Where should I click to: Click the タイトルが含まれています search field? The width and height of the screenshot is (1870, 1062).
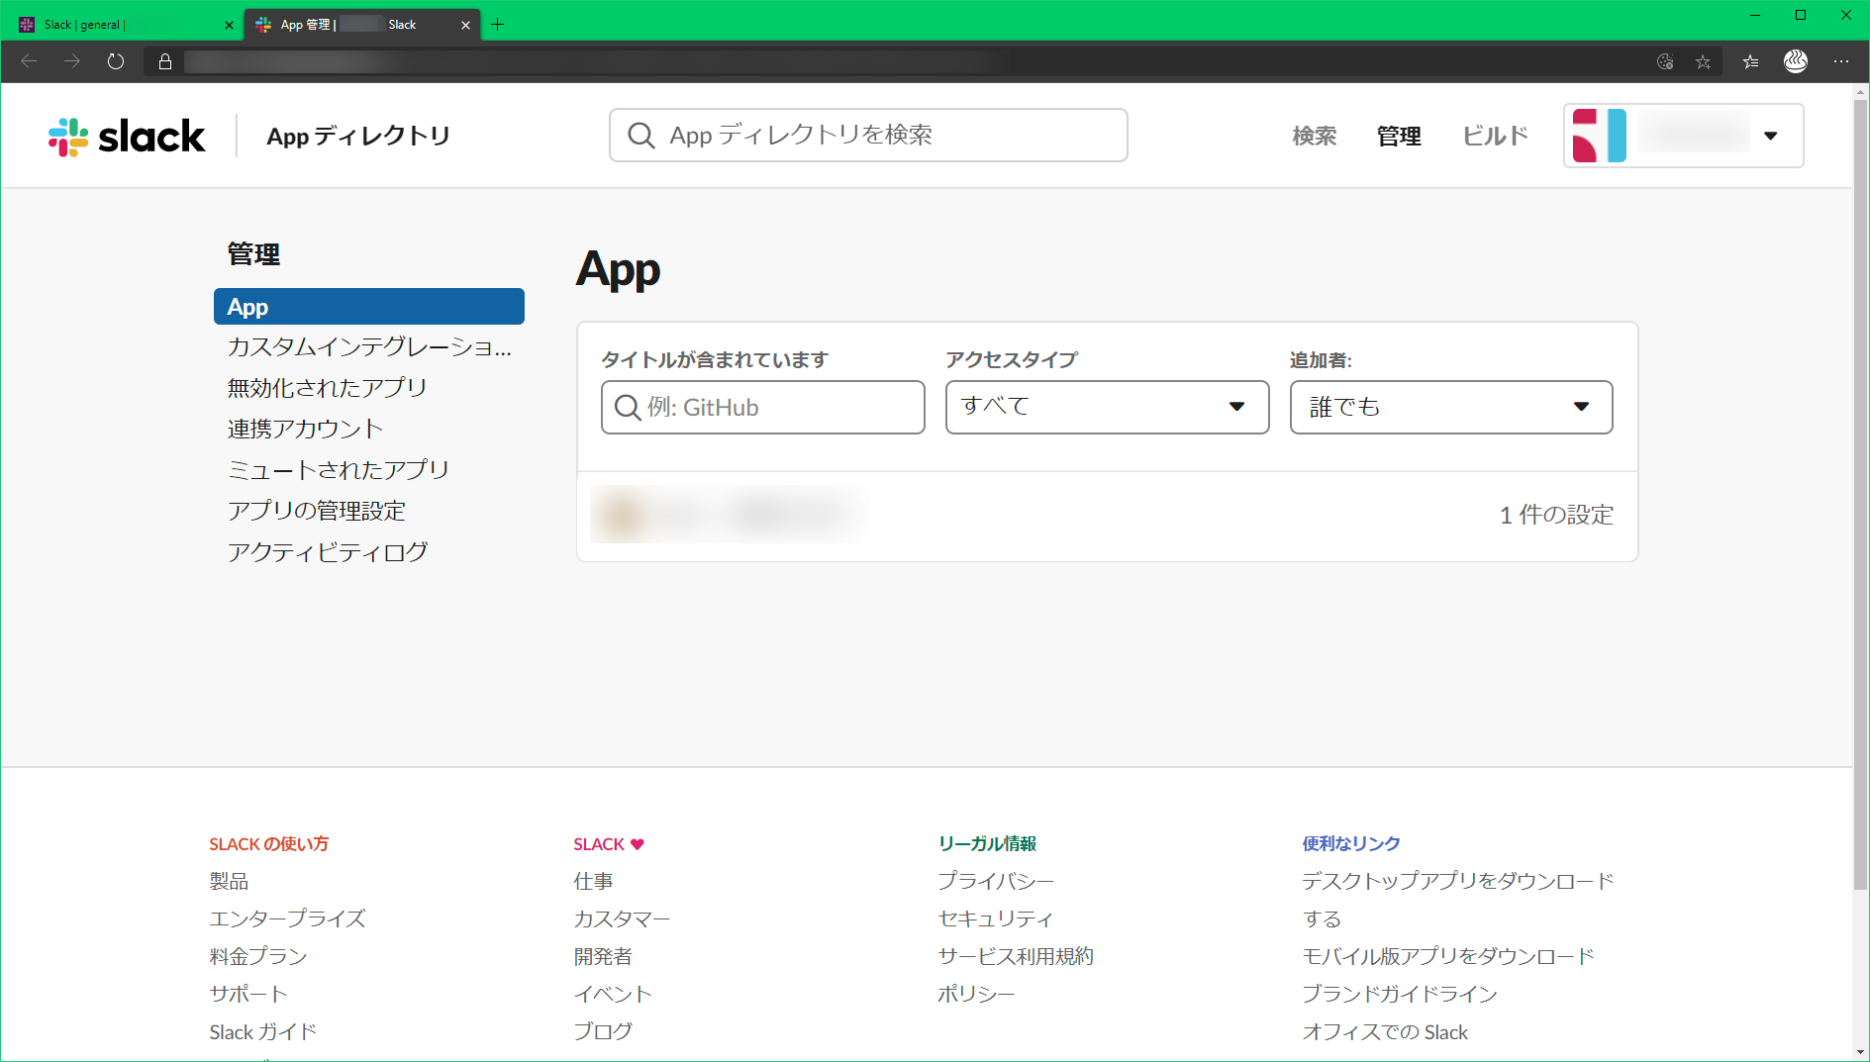[x=762, y=407]
